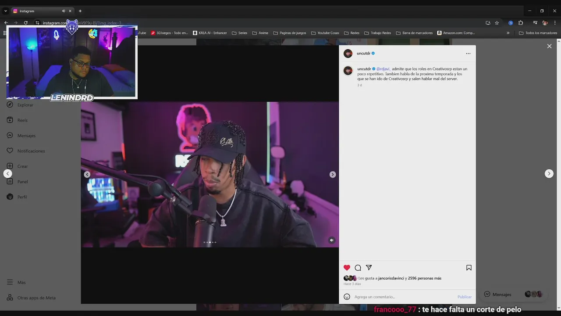Share post with paper plane icon
This screenshot has width=561, height=316.
coord(369,268)
